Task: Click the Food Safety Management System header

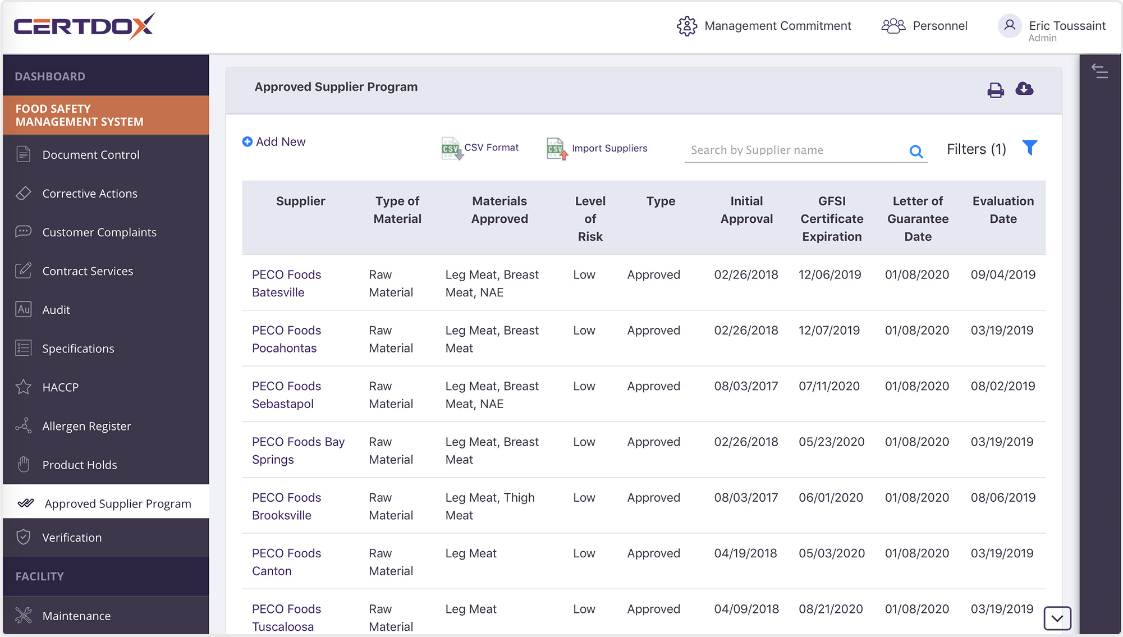Action: (x=106, y=115)
